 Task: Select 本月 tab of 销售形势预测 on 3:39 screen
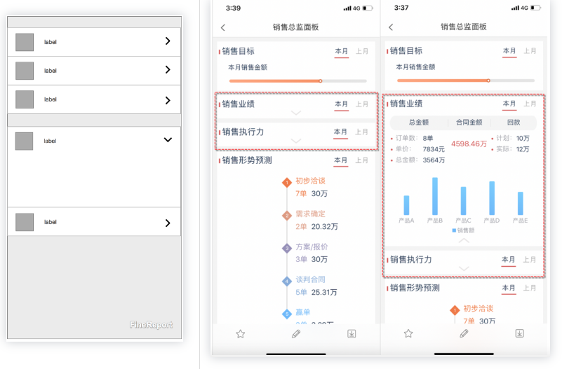click(x=341, y=160)
